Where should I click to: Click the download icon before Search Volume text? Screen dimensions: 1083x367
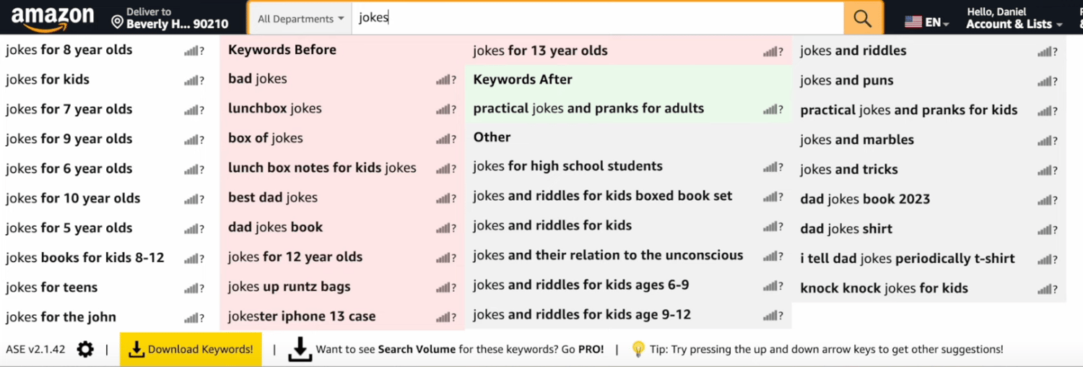pos(300,350)
